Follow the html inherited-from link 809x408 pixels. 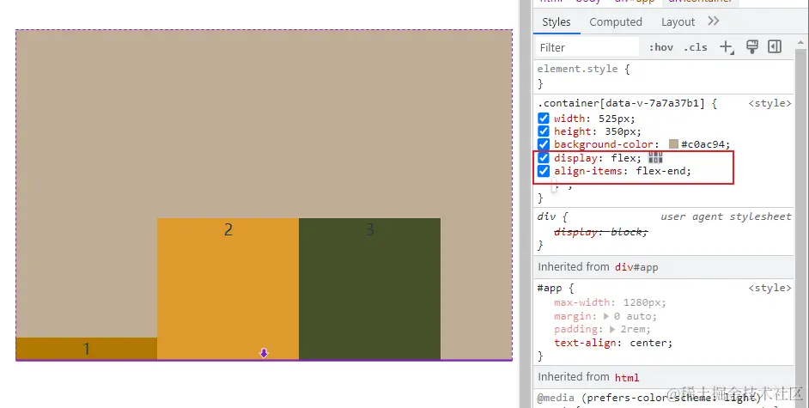[x=627, y=378]
